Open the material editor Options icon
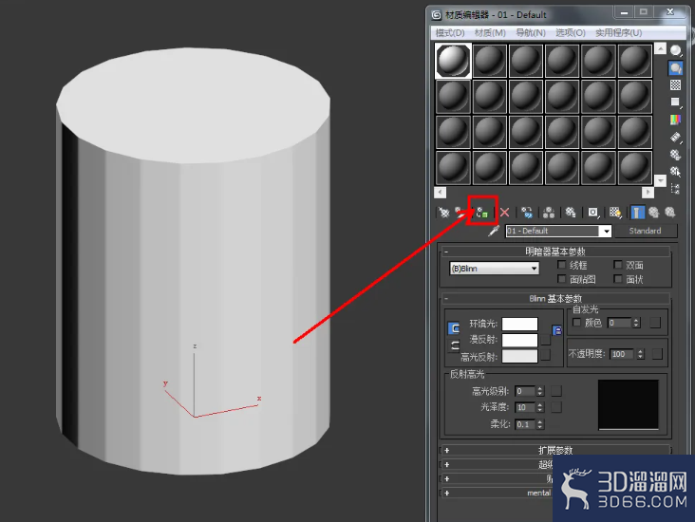695x522 pixels. pyautogui.click(x=675, y=155)
